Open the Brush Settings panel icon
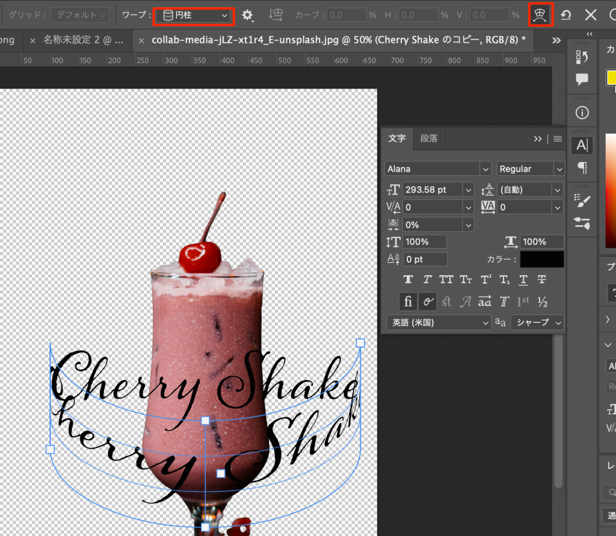Screen dimensions: 616x536 (x=582, y=201)
